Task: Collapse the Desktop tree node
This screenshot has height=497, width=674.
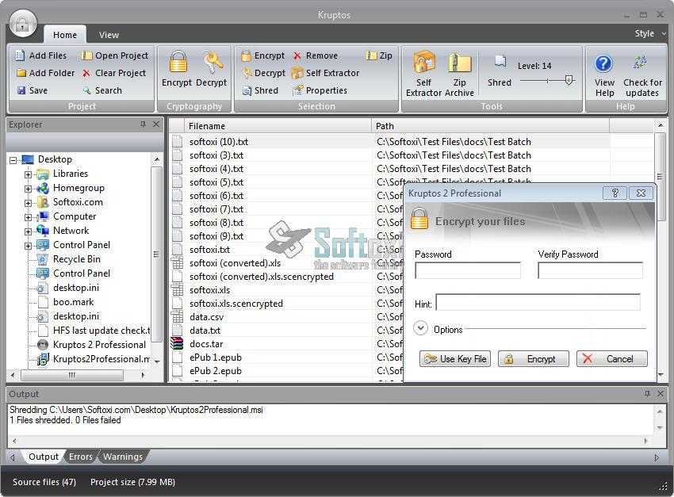Action: pos(13,160)
